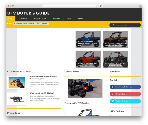
Task: Open Polaris General Base Indy Red thumbnail
Action: coord(88,59)
